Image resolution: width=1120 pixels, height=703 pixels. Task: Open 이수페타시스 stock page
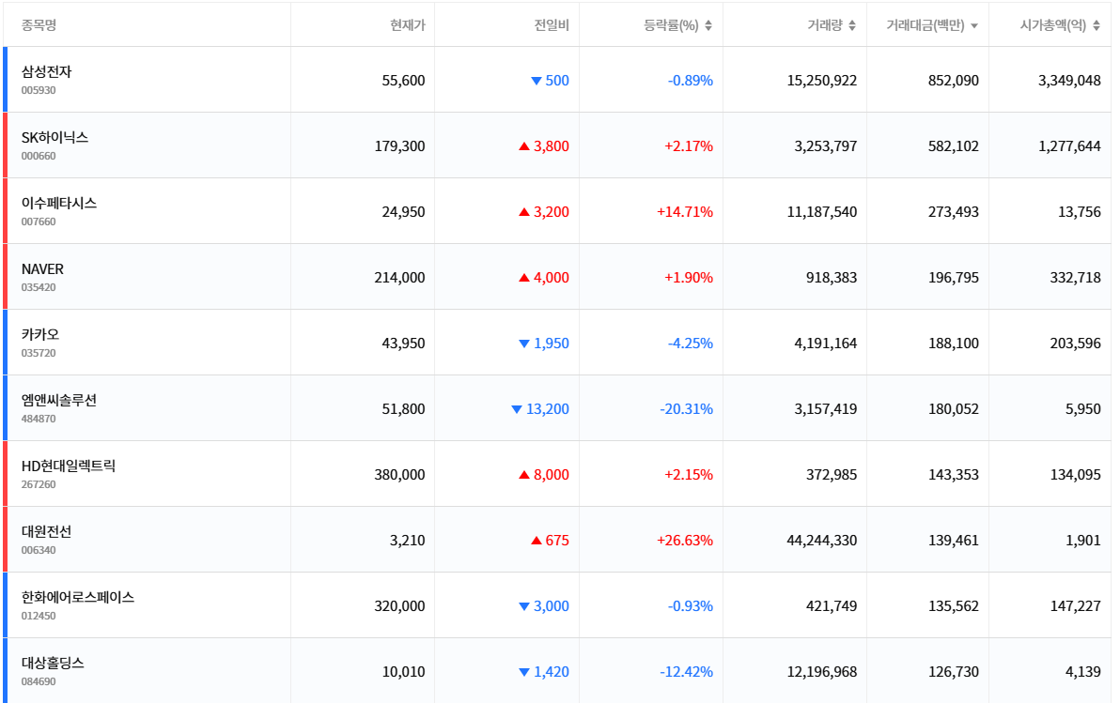pyautogui.click(x=59, y=203)
